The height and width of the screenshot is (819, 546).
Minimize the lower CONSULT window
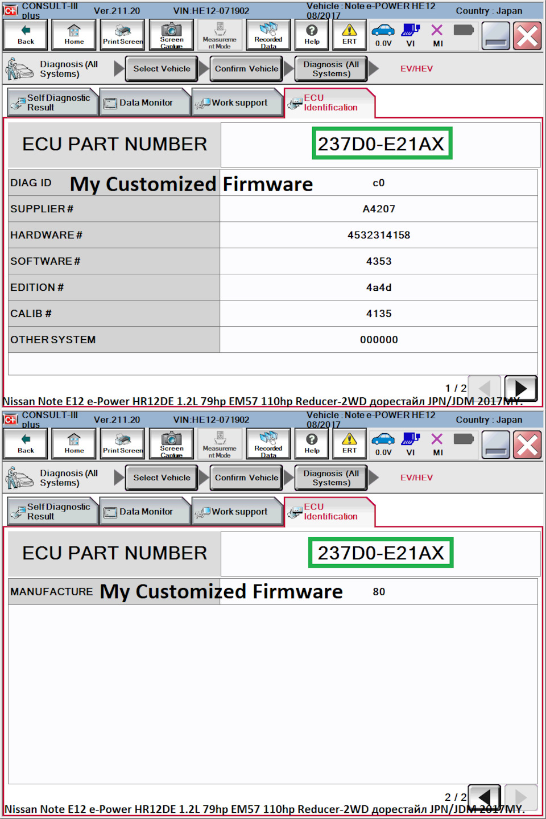click(496, 445)
